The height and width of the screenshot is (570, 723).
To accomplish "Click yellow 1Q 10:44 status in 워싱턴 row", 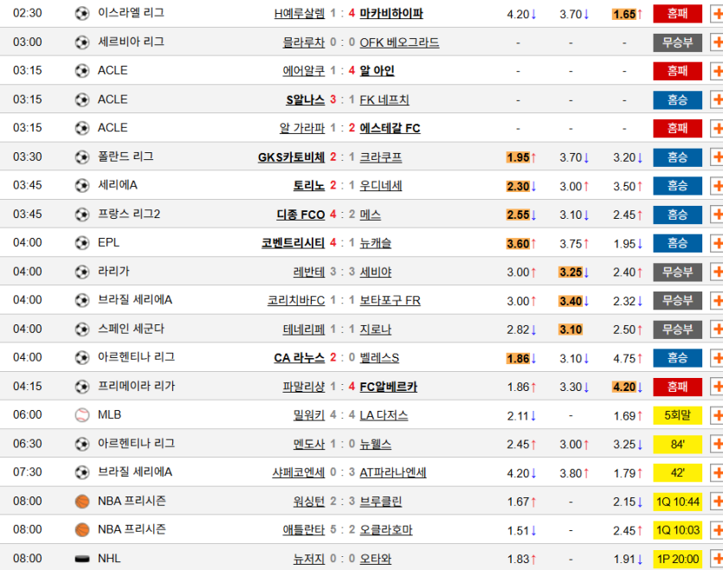I will 677,502.
